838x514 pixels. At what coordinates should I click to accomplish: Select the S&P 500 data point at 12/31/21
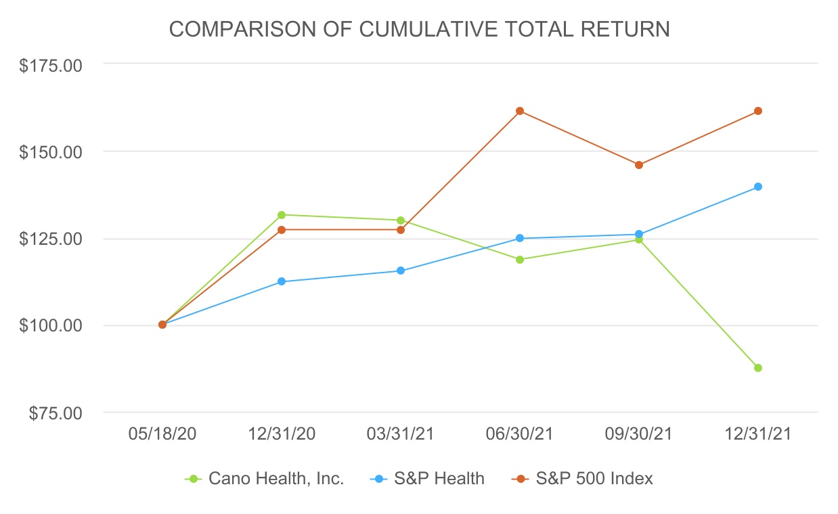click(758, 111)
